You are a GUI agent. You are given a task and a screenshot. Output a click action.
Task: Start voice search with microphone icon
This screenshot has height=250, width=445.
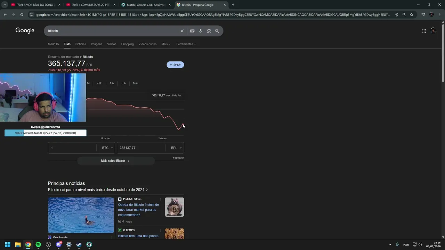pos(201,31)
